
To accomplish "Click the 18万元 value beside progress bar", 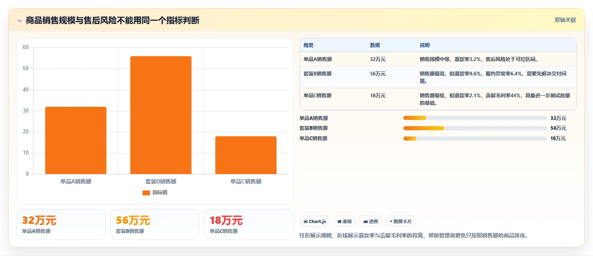I will 558,139.
